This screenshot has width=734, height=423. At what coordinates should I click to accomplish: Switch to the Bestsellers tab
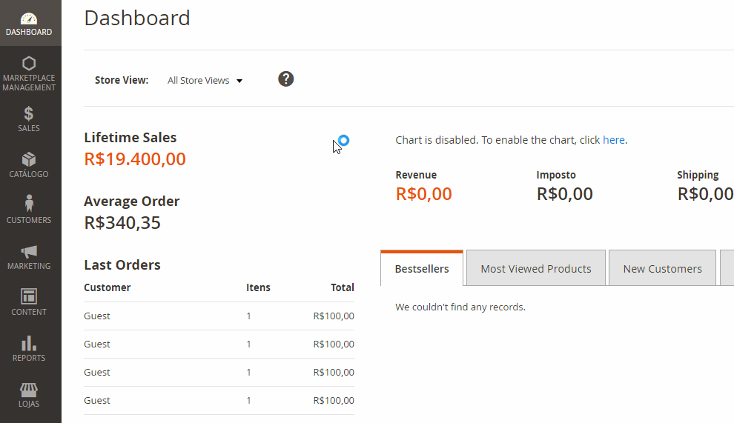[x=422, y=269]
